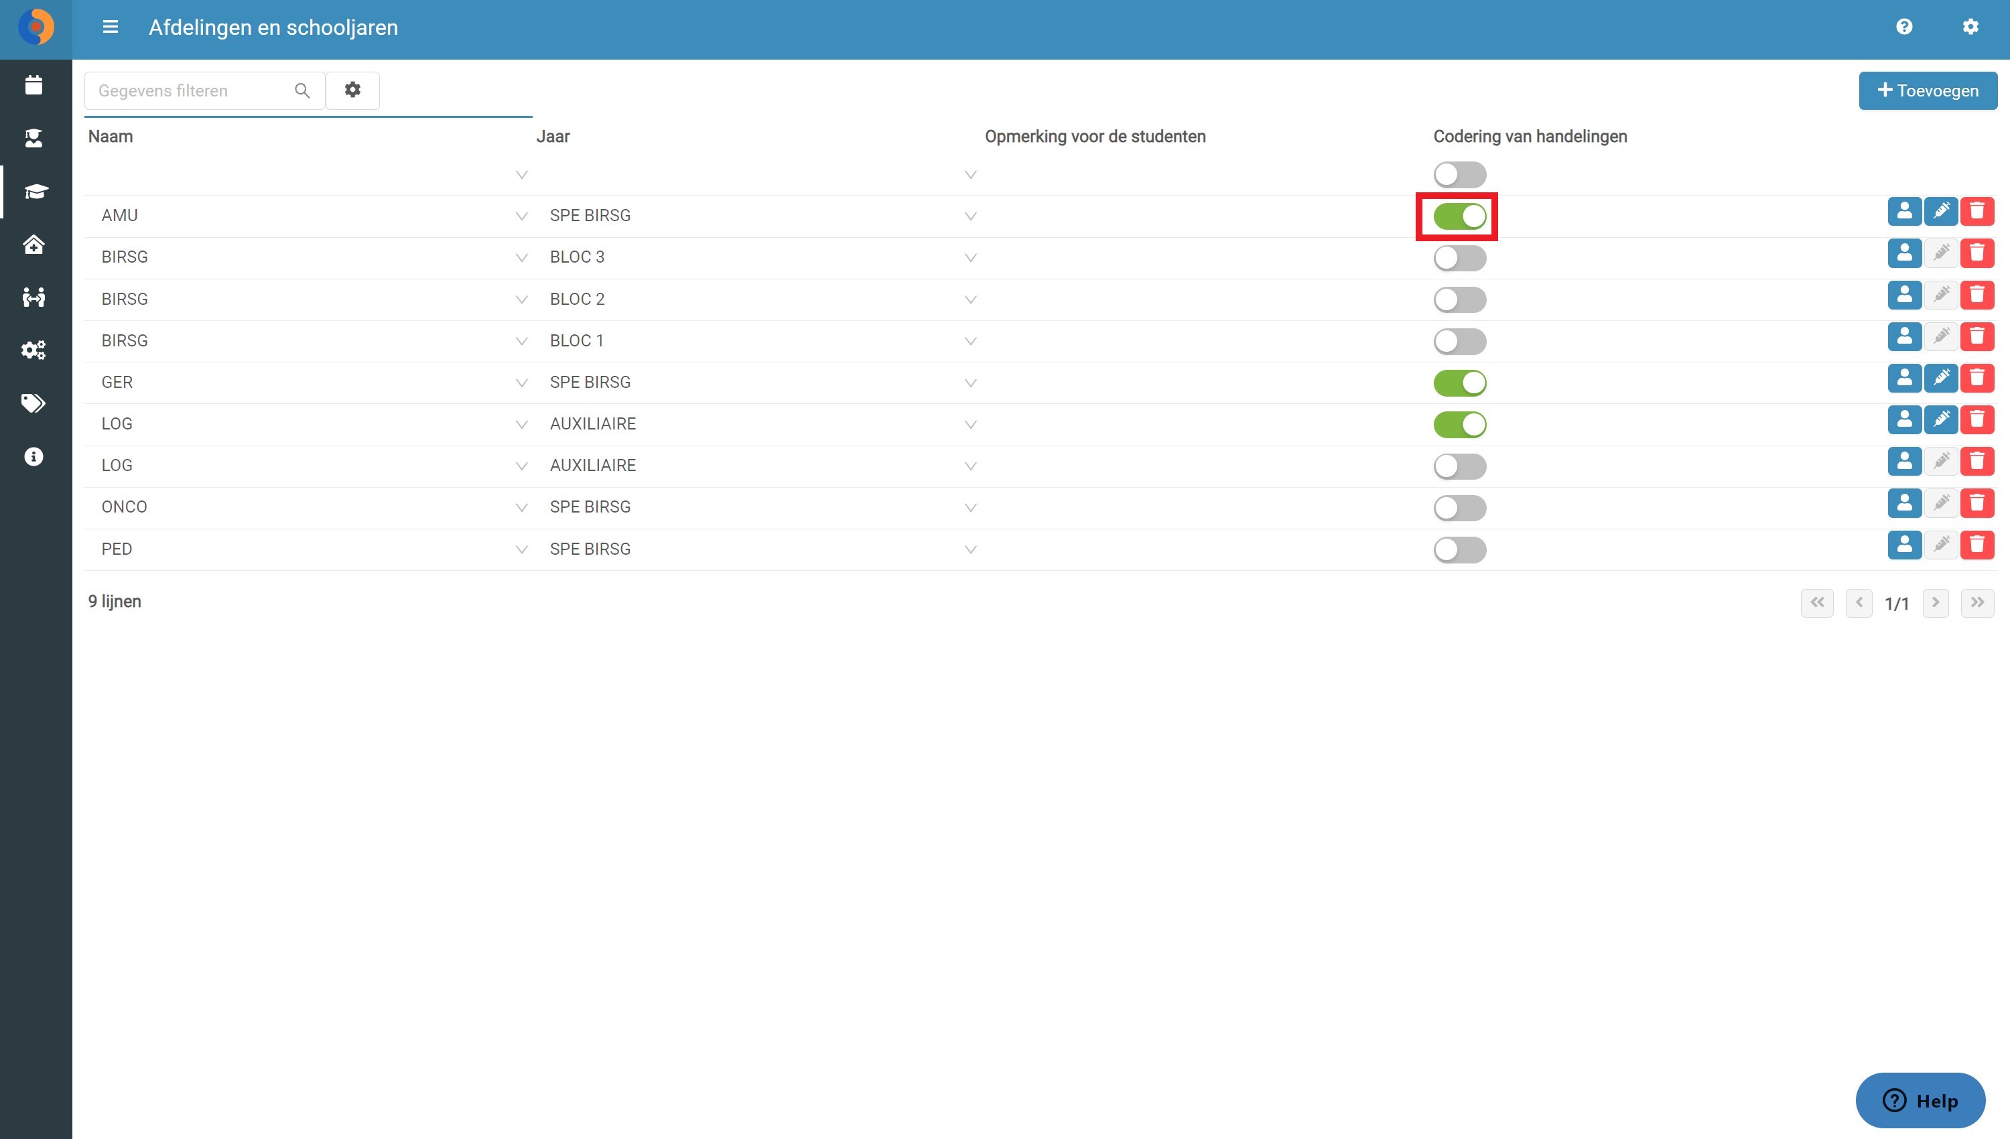Viewport: 2010px width, 1139px height.
Task: Click the PED name cell
Action: 117,549
